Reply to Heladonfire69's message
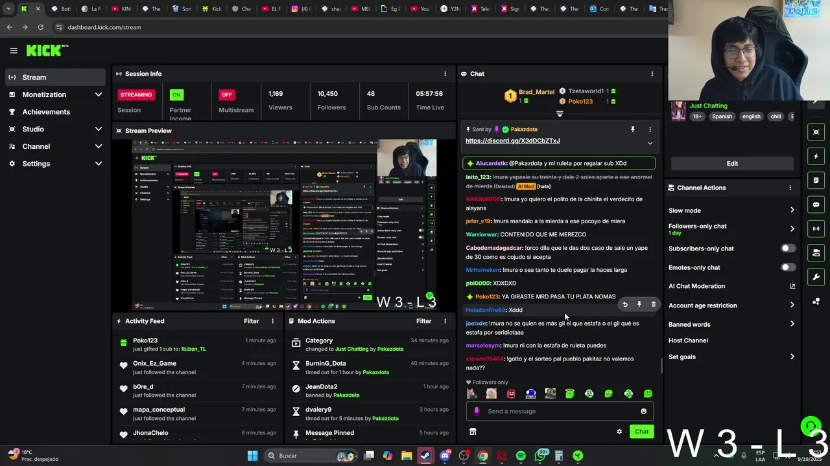 tap(625, 304)
